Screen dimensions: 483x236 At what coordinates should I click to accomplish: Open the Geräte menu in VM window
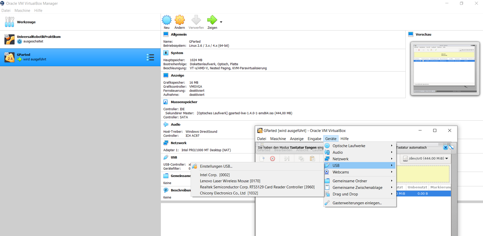331,139
